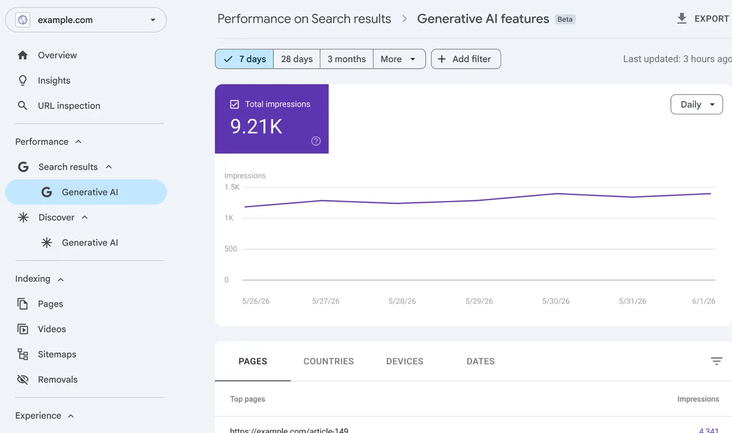Image resolution: width=732 pixels, height=433 pixels.
Task: Click the 9.21K total impressions value
Action: (256, 126)
